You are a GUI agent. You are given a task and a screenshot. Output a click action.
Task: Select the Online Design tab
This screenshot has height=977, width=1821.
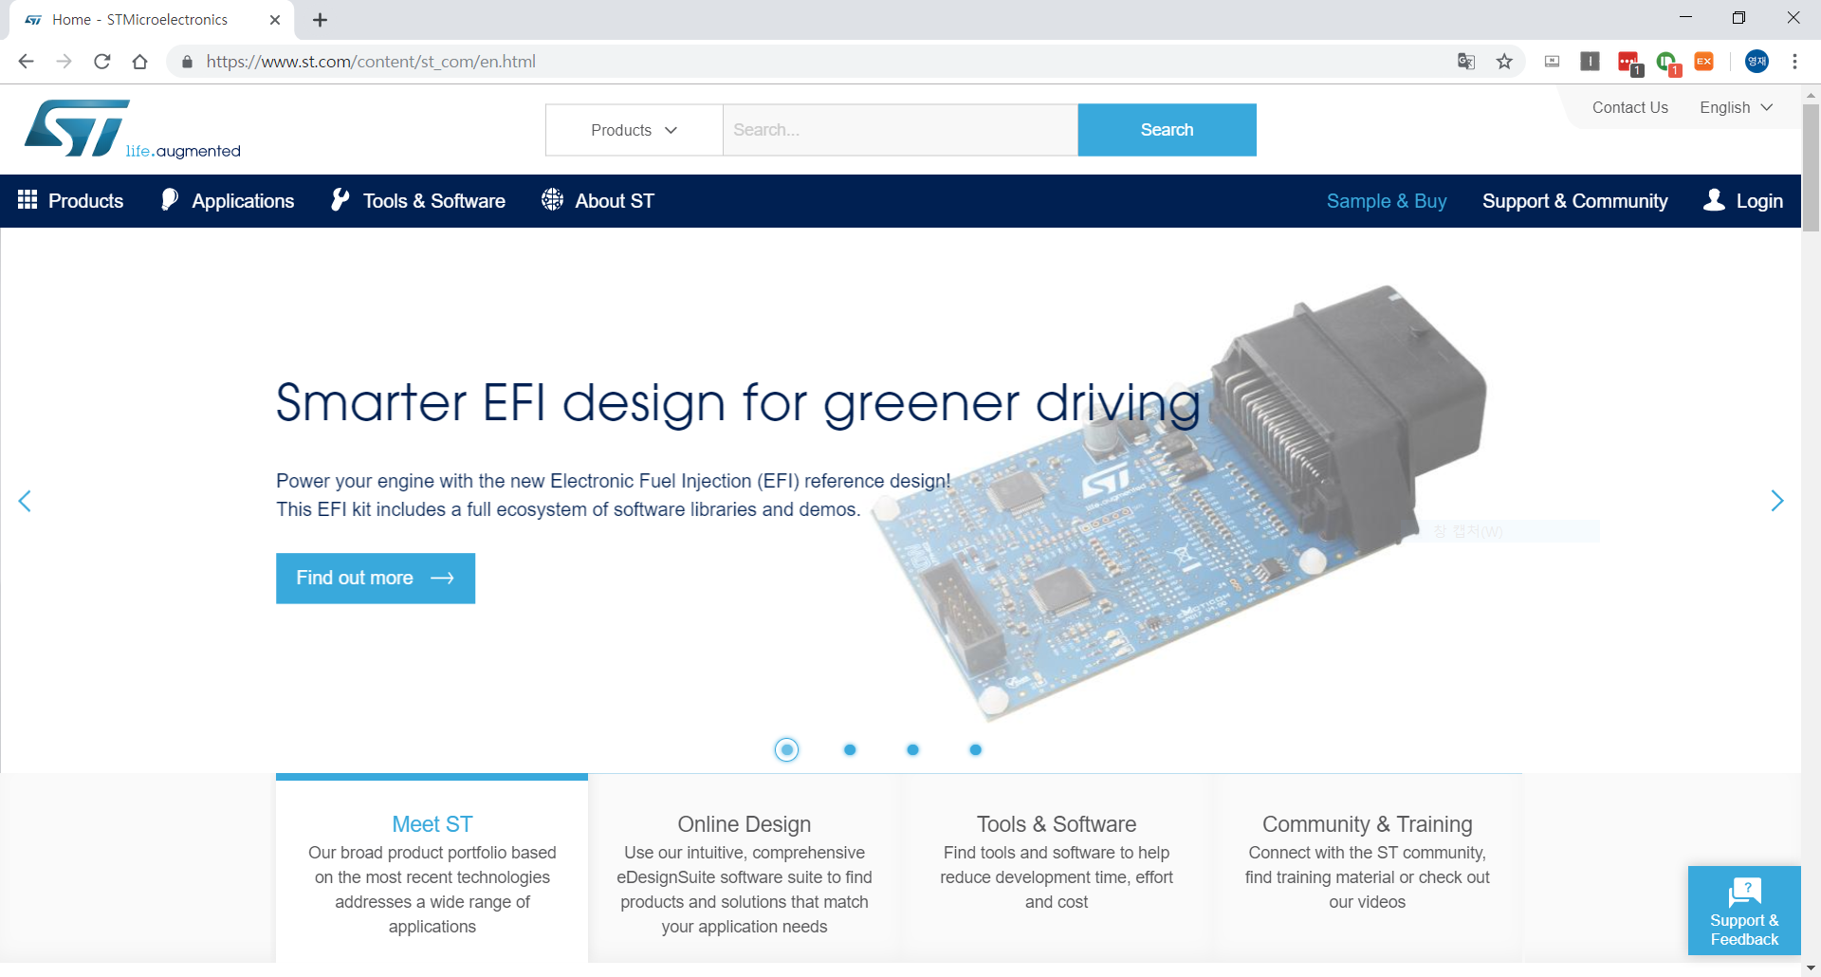pyautogui.click(x=745, y=869)
